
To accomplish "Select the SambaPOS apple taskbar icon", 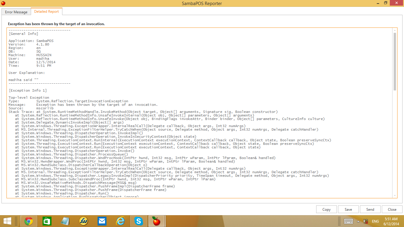I will 156,221.
